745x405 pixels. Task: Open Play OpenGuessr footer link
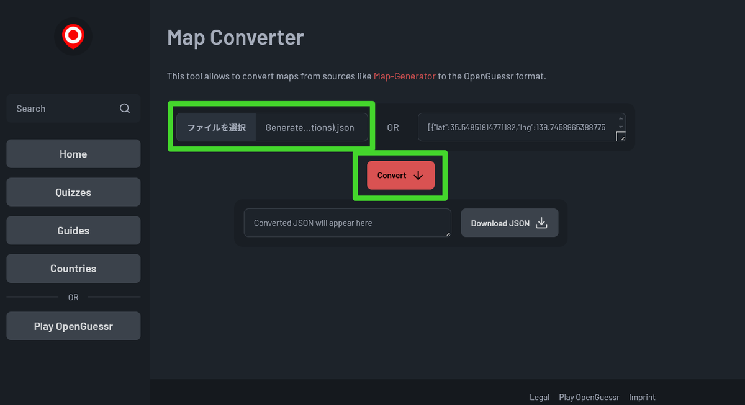589,397
